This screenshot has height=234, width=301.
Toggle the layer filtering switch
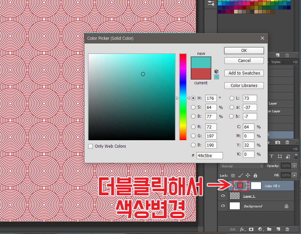[296, 156]
